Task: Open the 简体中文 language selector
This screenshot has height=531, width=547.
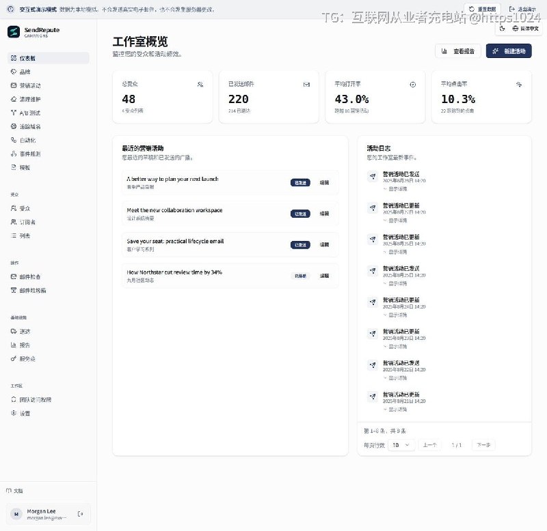Action: coord(525,29)
